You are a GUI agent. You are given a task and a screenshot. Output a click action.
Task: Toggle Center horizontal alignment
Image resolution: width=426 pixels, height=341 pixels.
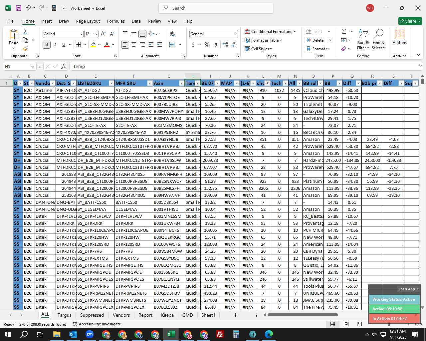click(134, 45)
